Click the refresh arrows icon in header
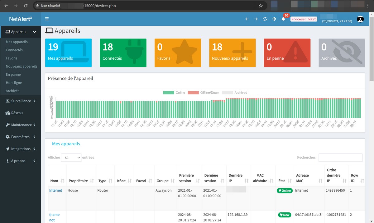 [265, 19]
